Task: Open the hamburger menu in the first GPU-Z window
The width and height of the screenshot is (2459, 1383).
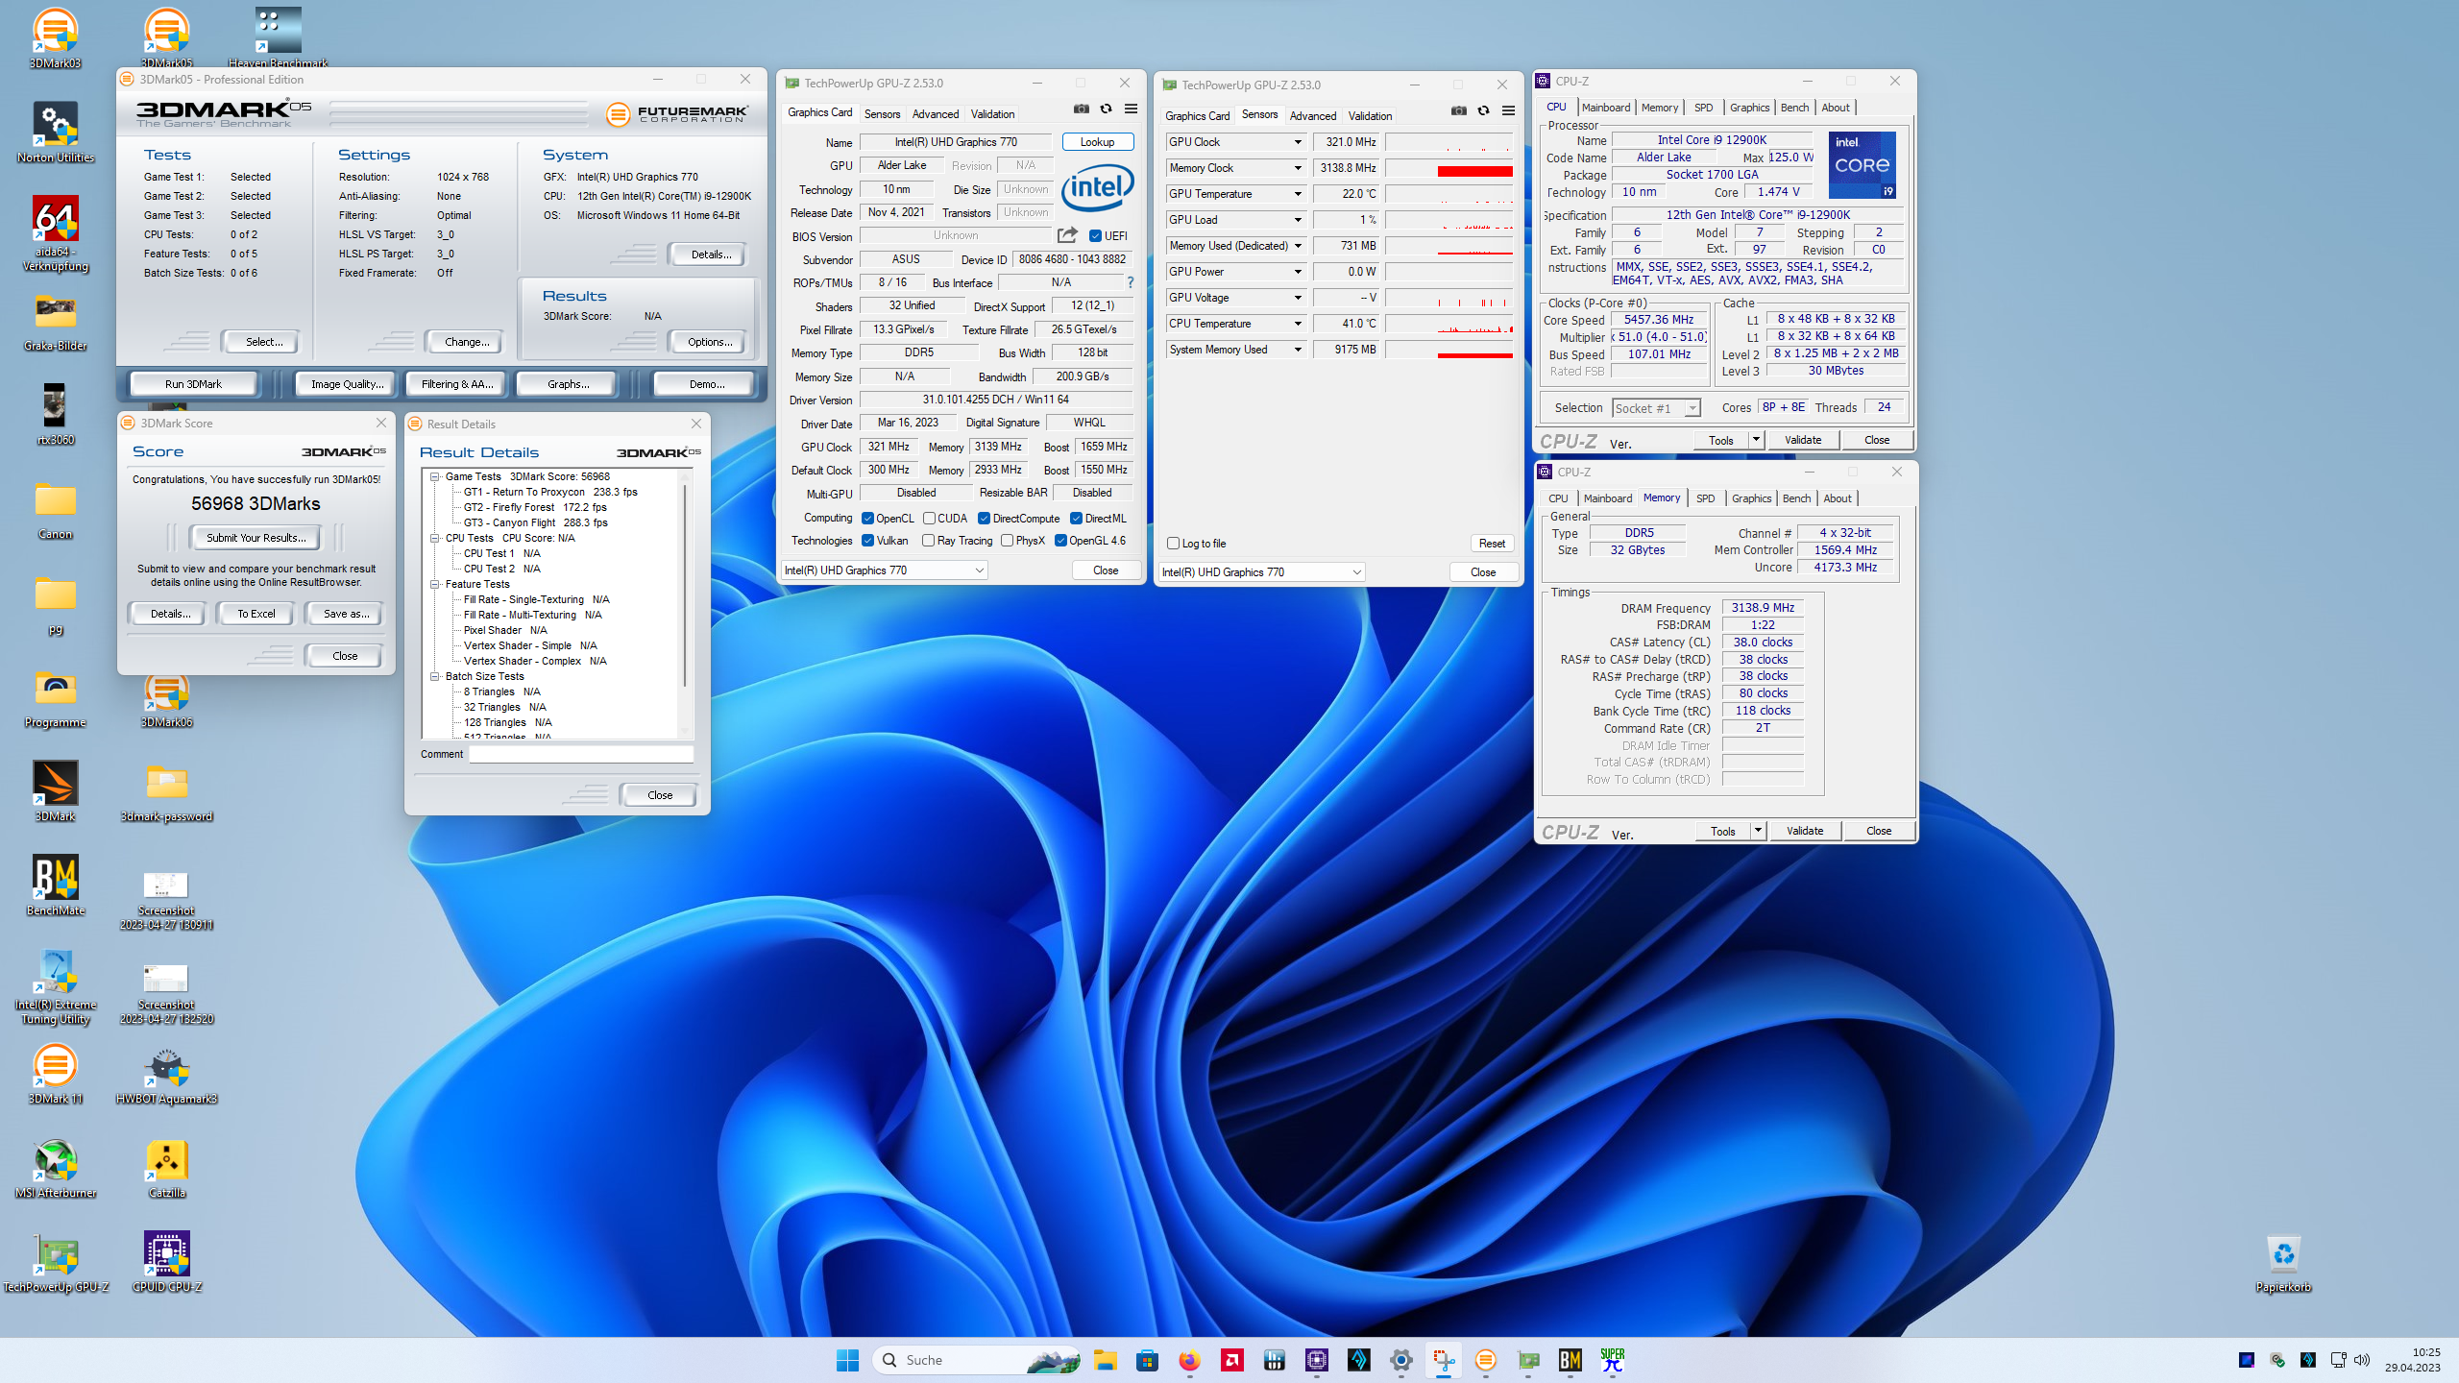Action: click(x=1131, y=109)
